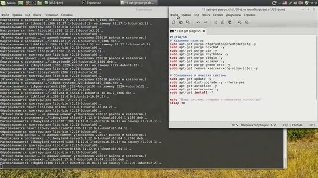Switch to USB-фле taskbar window
This screenshot has height=178, width=318.
click(54, 3)
